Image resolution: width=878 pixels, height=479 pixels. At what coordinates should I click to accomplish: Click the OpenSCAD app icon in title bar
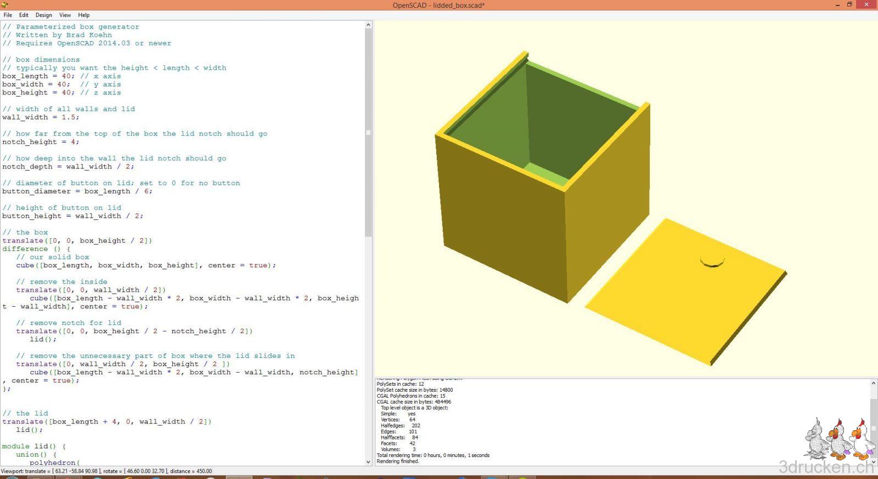pyautogui.click(x=5, y=5)
